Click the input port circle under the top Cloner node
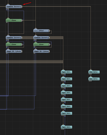The image size is (107, 135). 7,22
